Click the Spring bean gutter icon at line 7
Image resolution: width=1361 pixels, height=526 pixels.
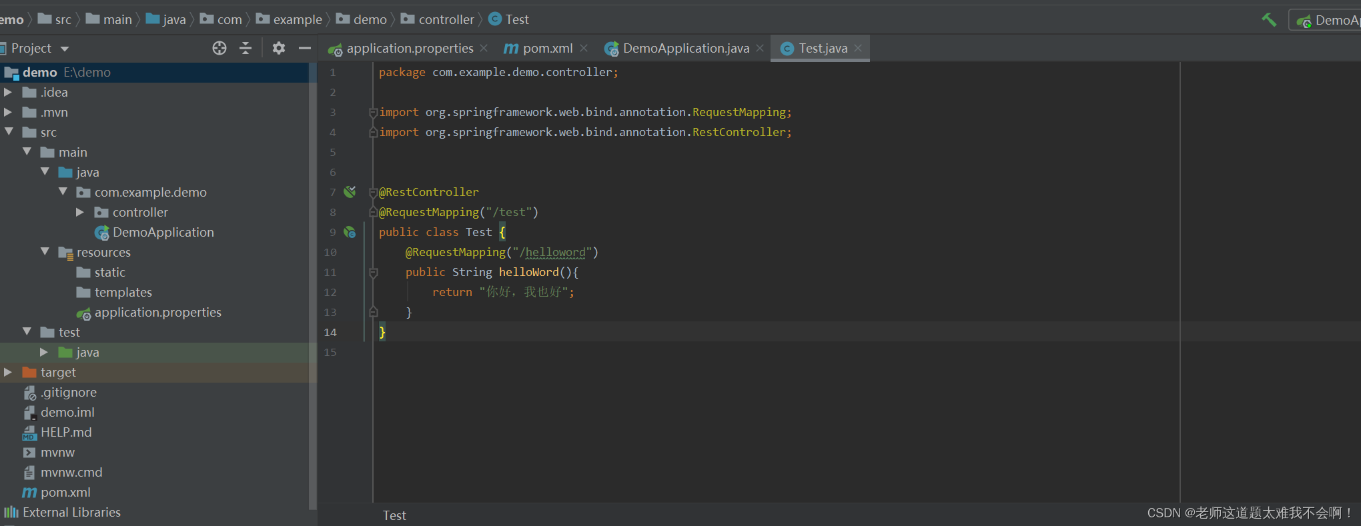pos(350,192)
